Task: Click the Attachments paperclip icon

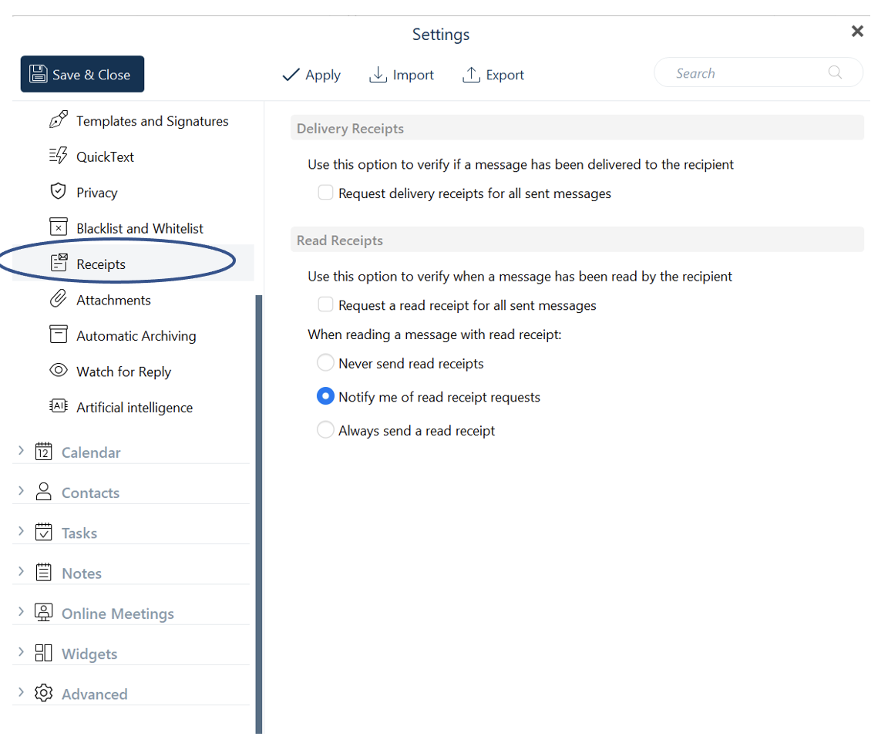Action: click(59, 299)
